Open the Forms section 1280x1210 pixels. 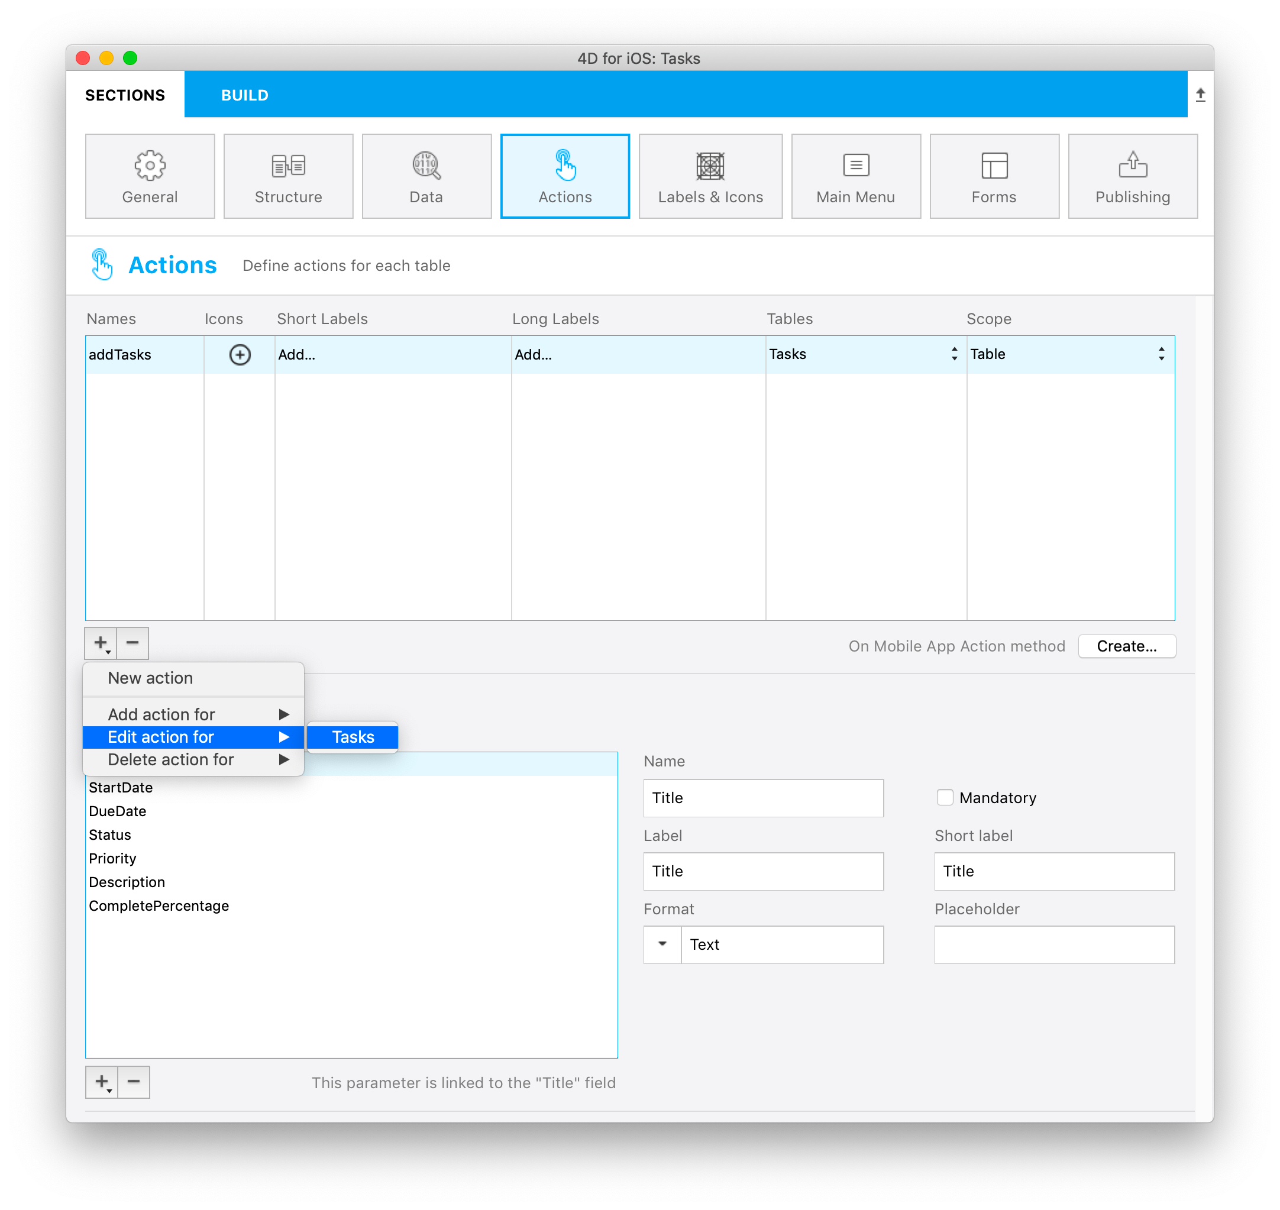tap(994, 176)
